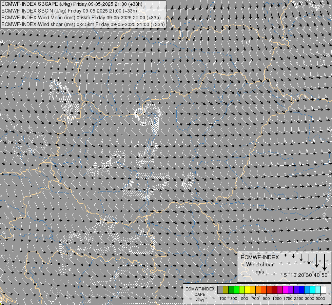Click 'Wind shear' label in arrow legend
Viewport: 332px width, 305px height.
coord(260,265)
